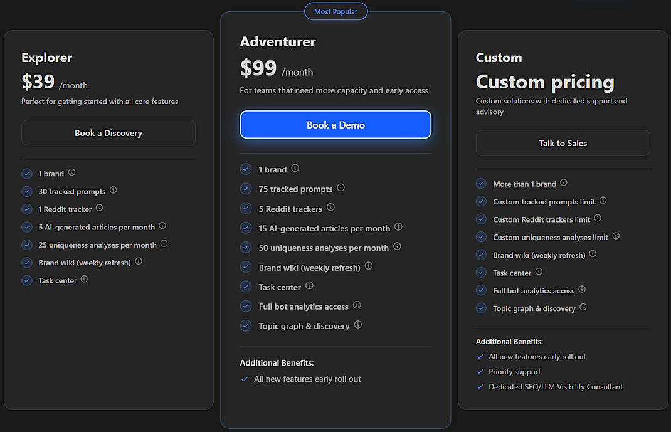Open info icon beside More than 1 brand
Viewport: 671px width, 432px height.
(x=564, y=182)
